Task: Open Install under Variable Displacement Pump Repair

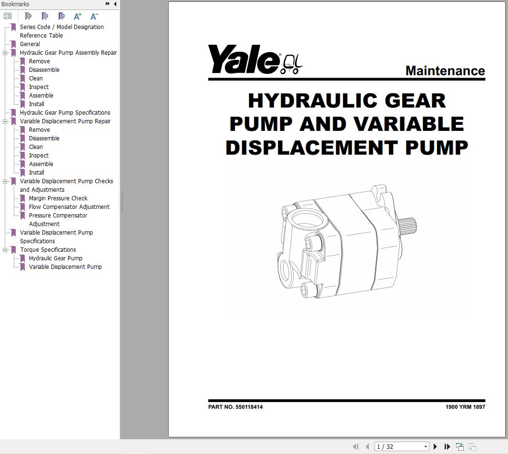Action: 37,172
